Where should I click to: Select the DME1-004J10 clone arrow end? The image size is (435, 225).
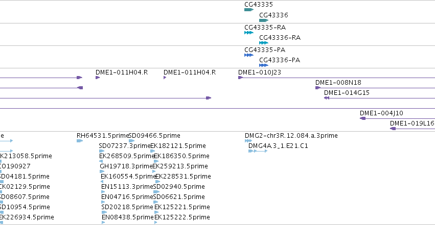[x=362, y=118]
